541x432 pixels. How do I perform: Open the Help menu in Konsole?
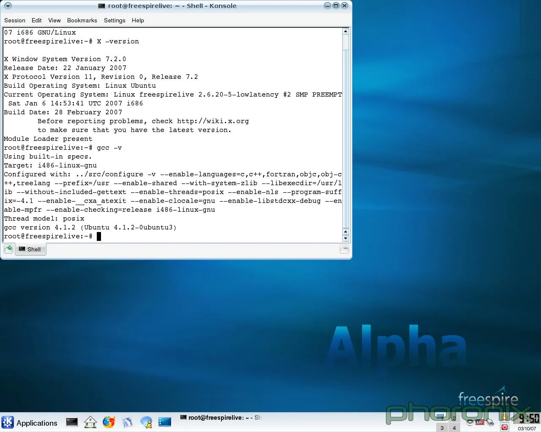138,20
